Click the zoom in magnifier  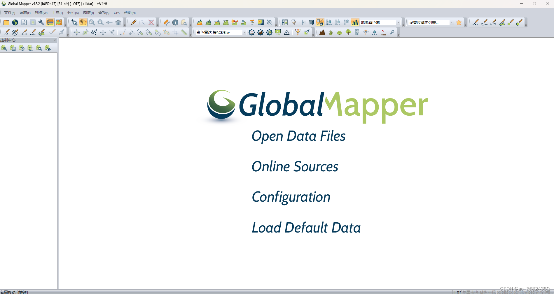[92, 22]
